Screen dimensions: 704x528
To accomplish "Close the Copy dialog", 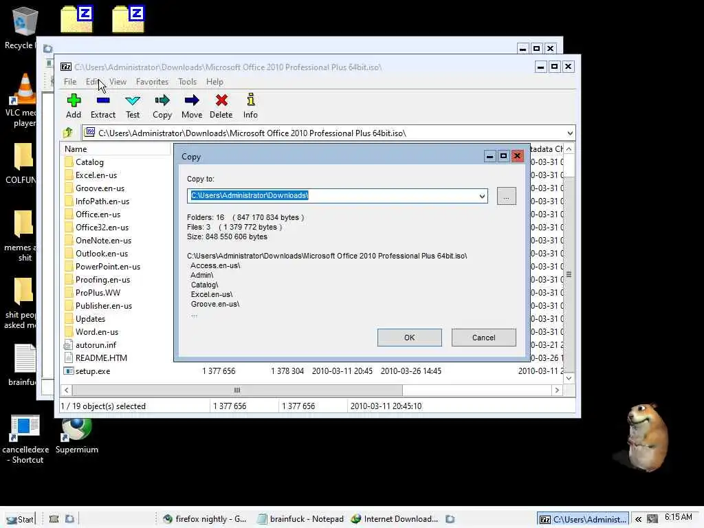I will pos(517,156).
